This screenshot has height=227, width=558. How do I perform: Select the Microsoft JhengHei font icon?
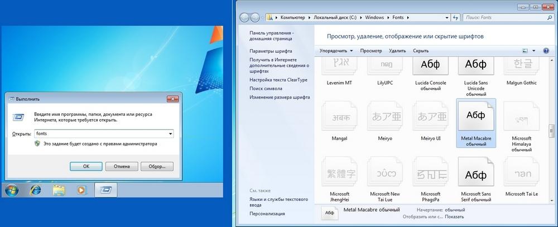(x=339, y=172)
